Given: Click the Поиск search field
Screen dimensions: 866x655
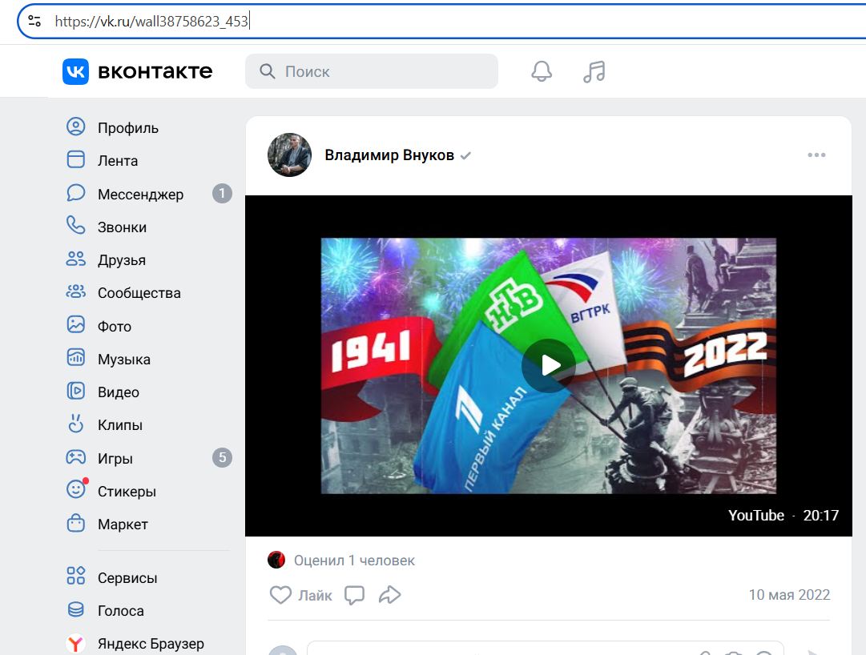Looking at the screenshot, I should tap(372, 71).
